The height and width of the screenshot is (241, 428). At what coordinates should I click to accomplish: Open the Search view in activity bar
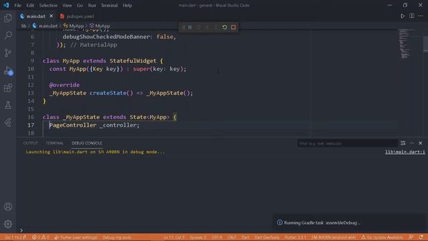[x=8, y=35]
